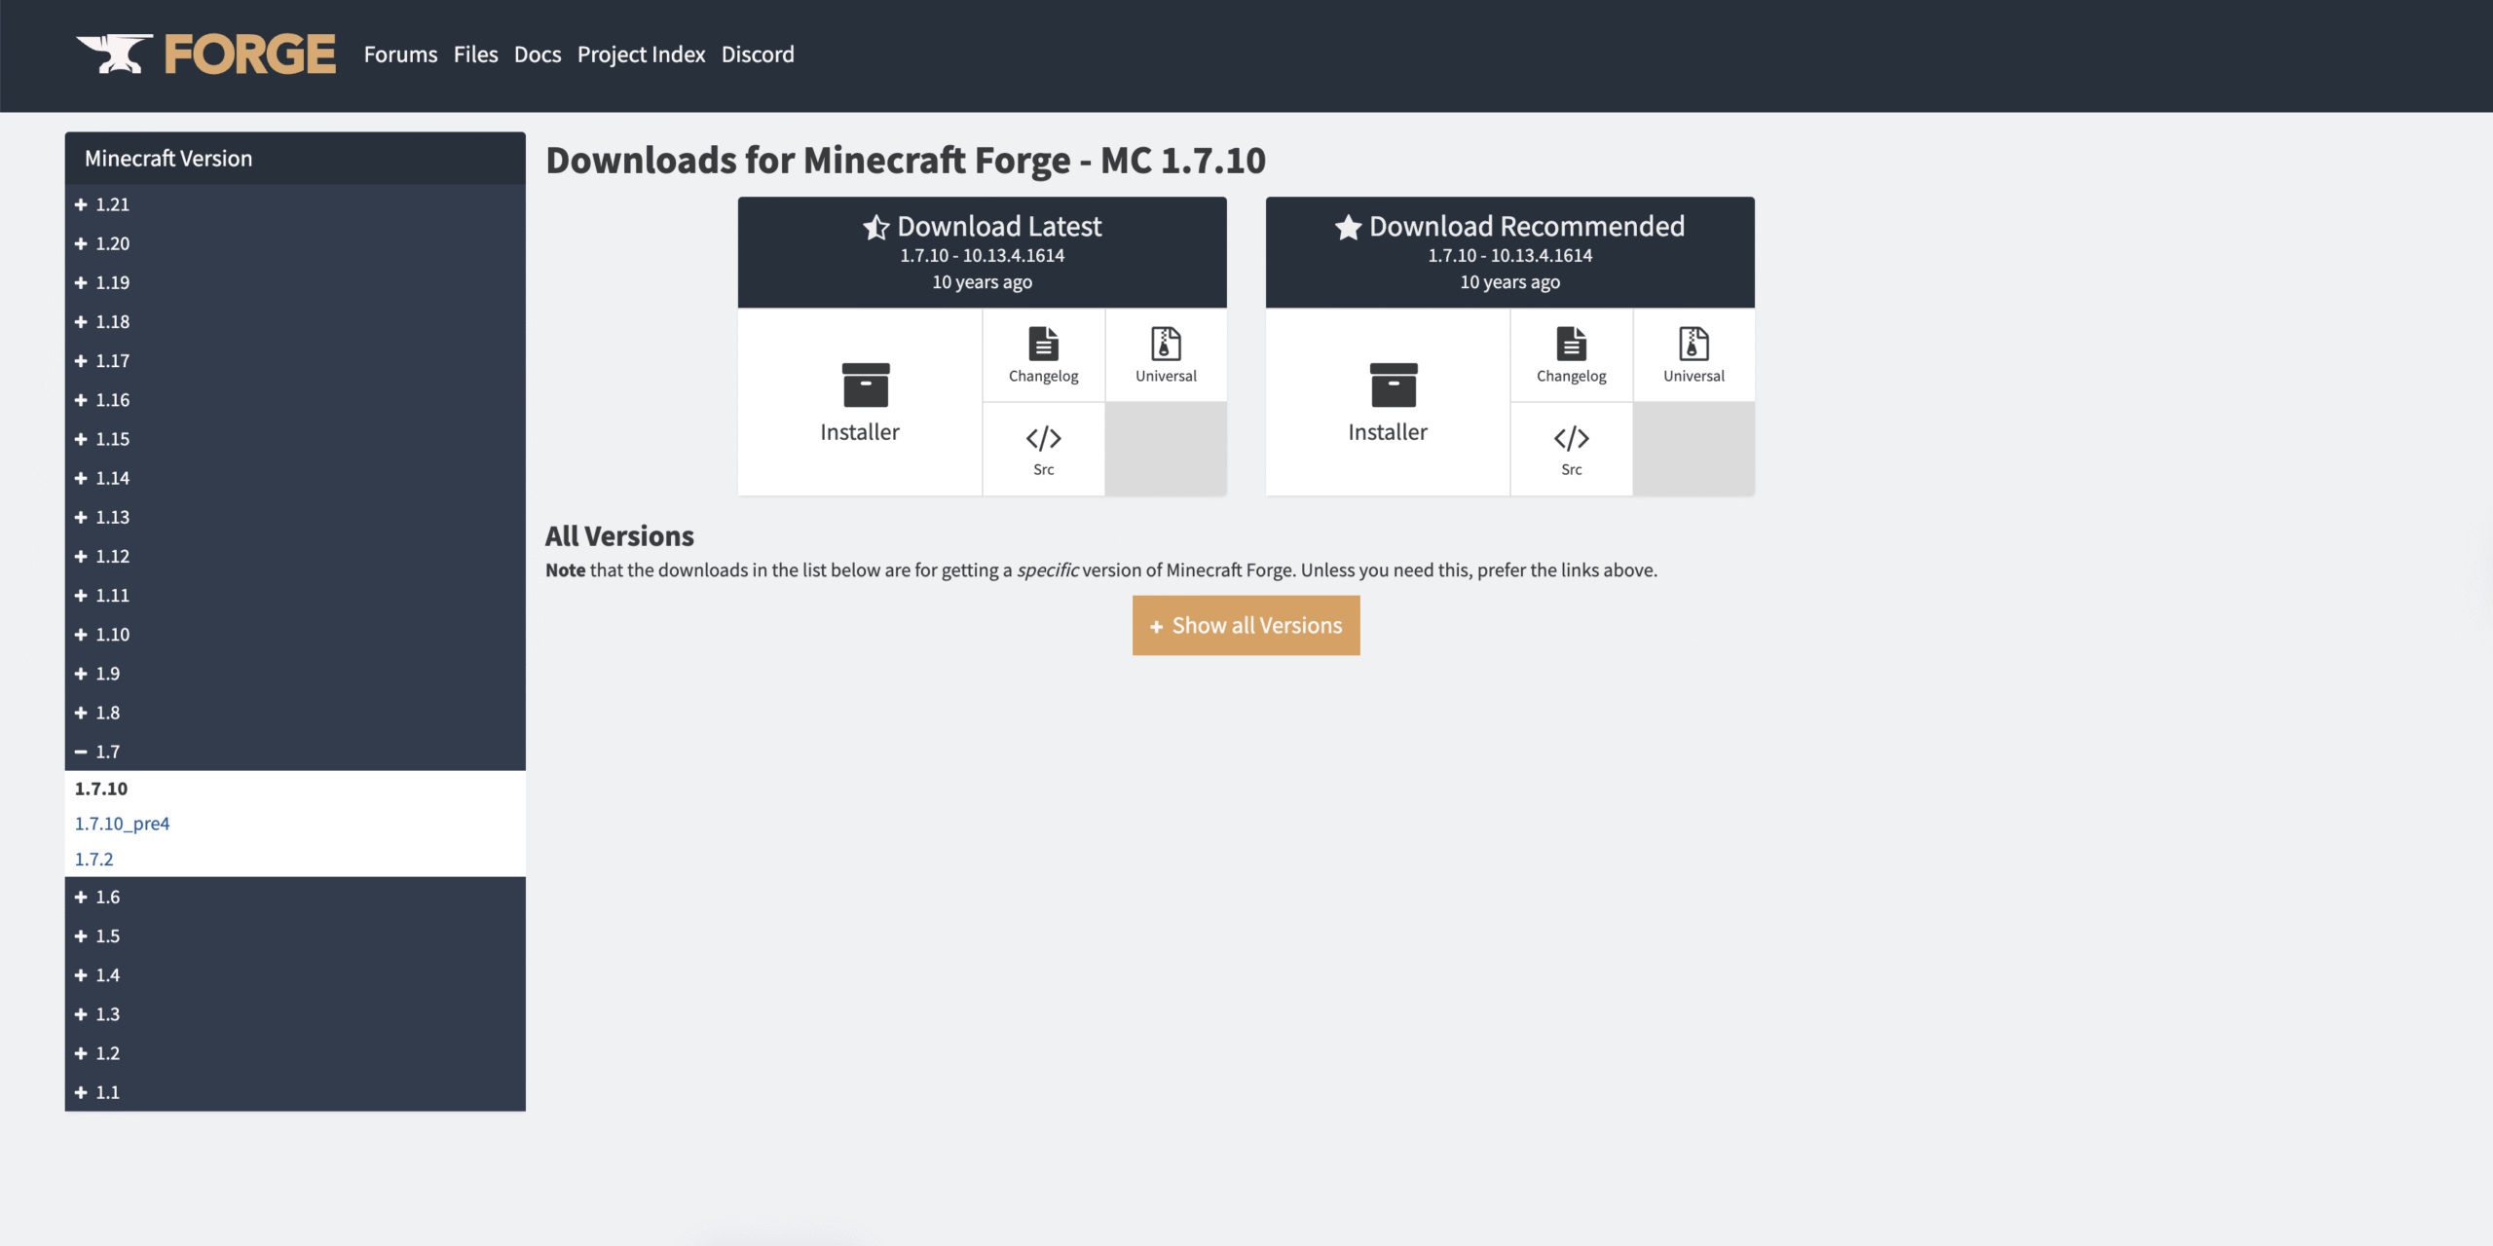This screenshot has height=1246, width=2493.
Task: Select the 1.7.2 version link
Action: click(x=93, y=860)
